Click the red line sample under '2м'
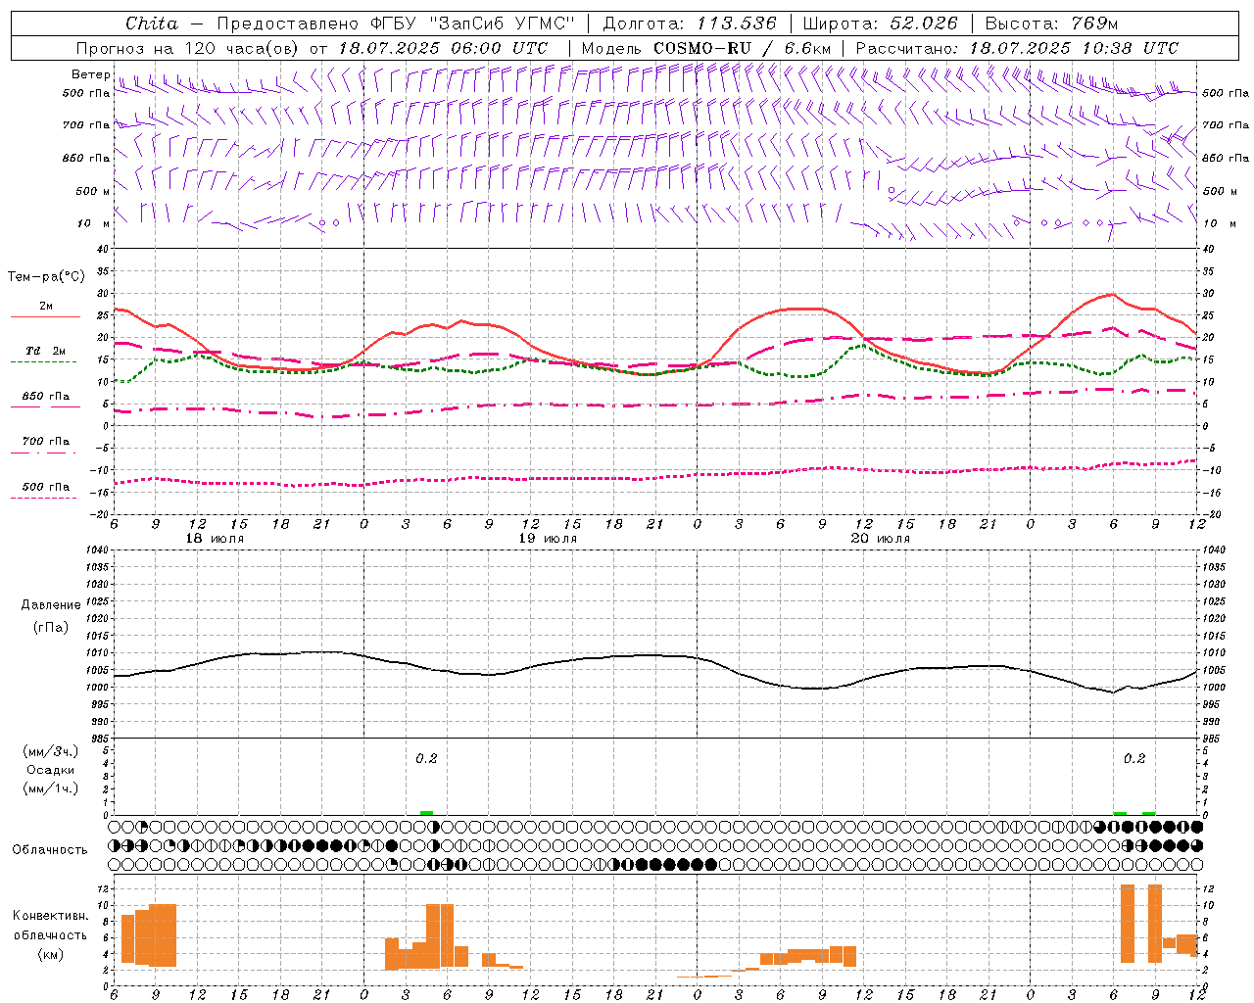Viewport: 1254px width, 1003px height. 45,317
